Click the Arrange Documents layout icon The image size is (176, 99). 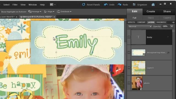pyautogui.click(x=51, y=4)
